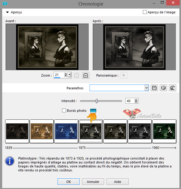Collapse the Aperçu section triangle

pos(8,12)
